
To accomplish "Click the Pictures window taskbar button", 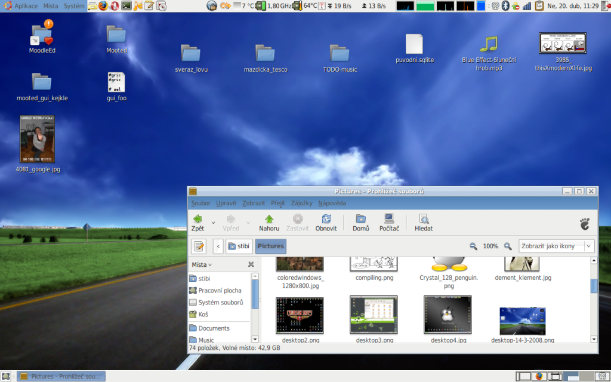I will pyautogui.click(x=62, y=376).
